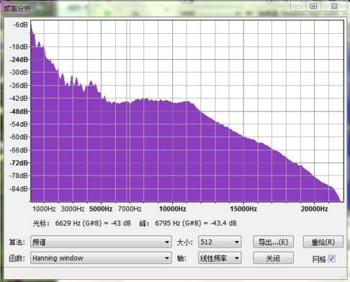
Task: Toggle the 网格 grid checkbox
Action: coord(331,258)
